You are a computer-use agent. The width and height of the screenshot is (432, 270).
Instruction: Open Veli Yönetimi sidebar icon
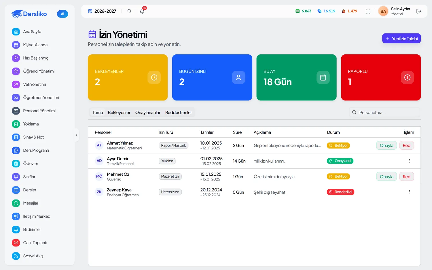(x=16, y=84)
